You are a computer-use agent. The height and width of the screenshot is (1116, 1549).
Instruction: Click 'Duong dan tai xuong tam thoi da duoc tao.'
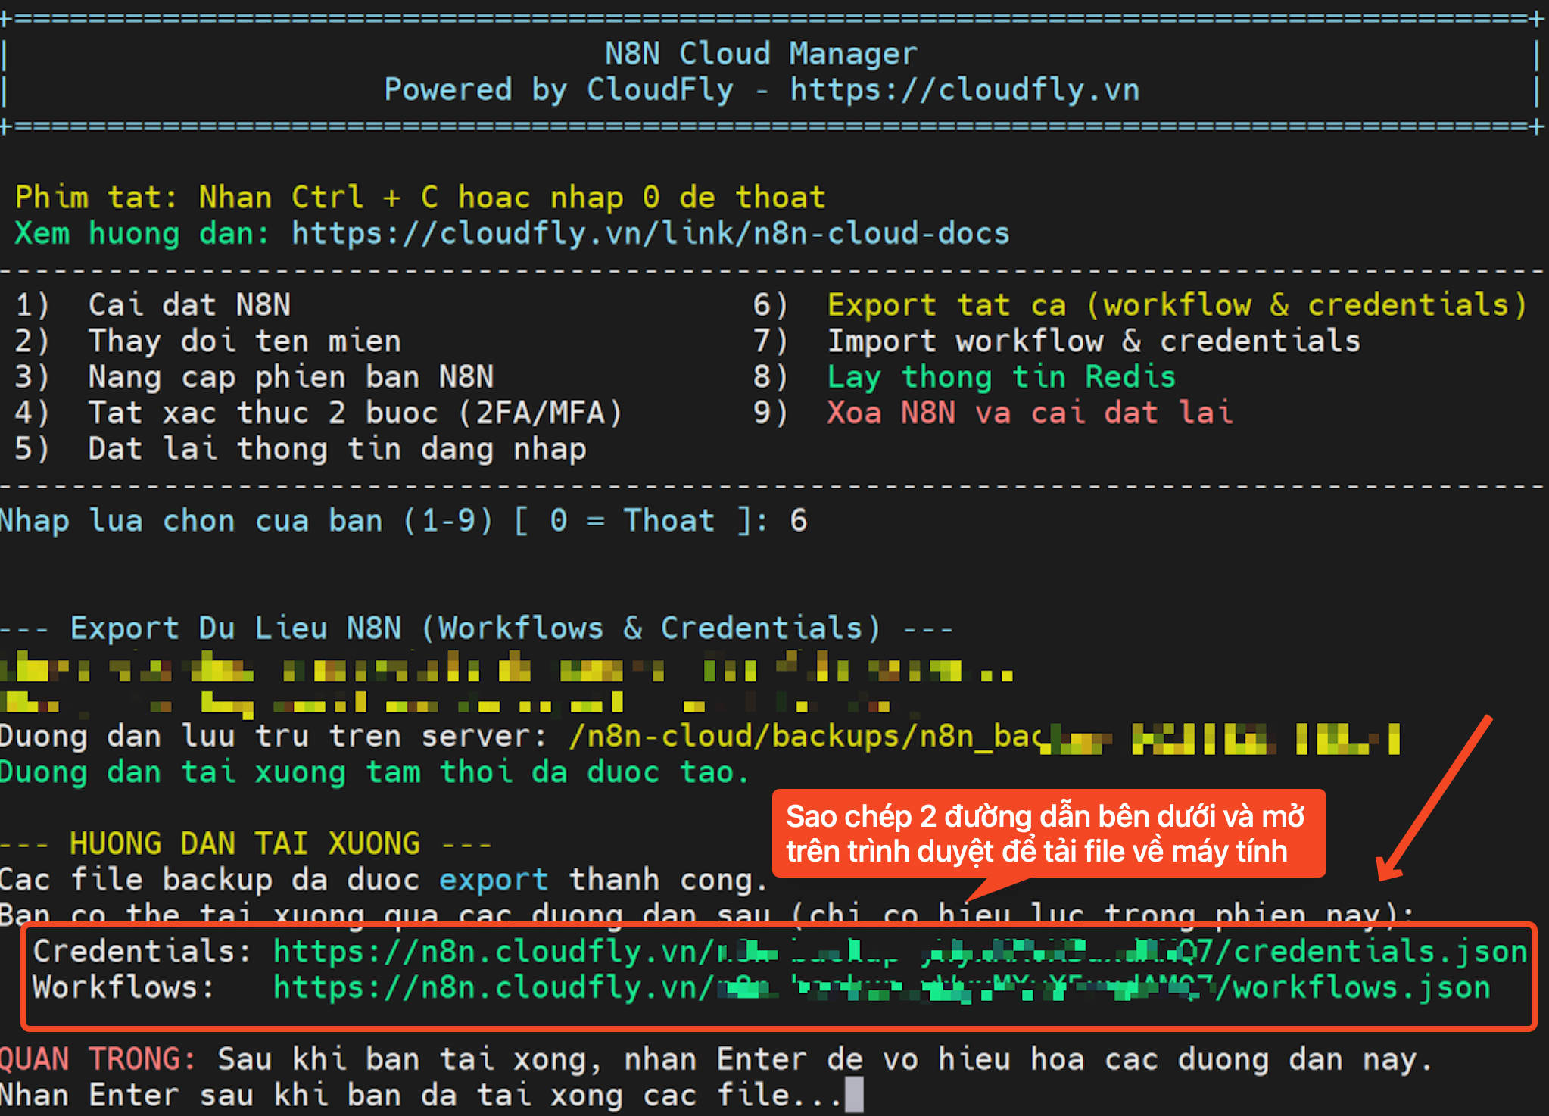tap(374, 772)
